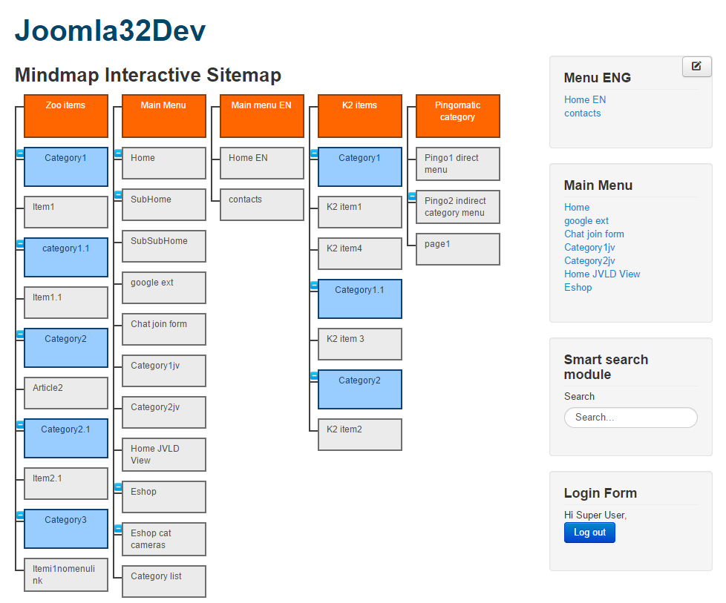Open the Article2 sitemap box

(66, 393)
